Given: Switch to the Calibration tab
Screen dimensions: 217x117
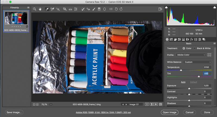Looking at the screenshot, I should pos(196,40).
